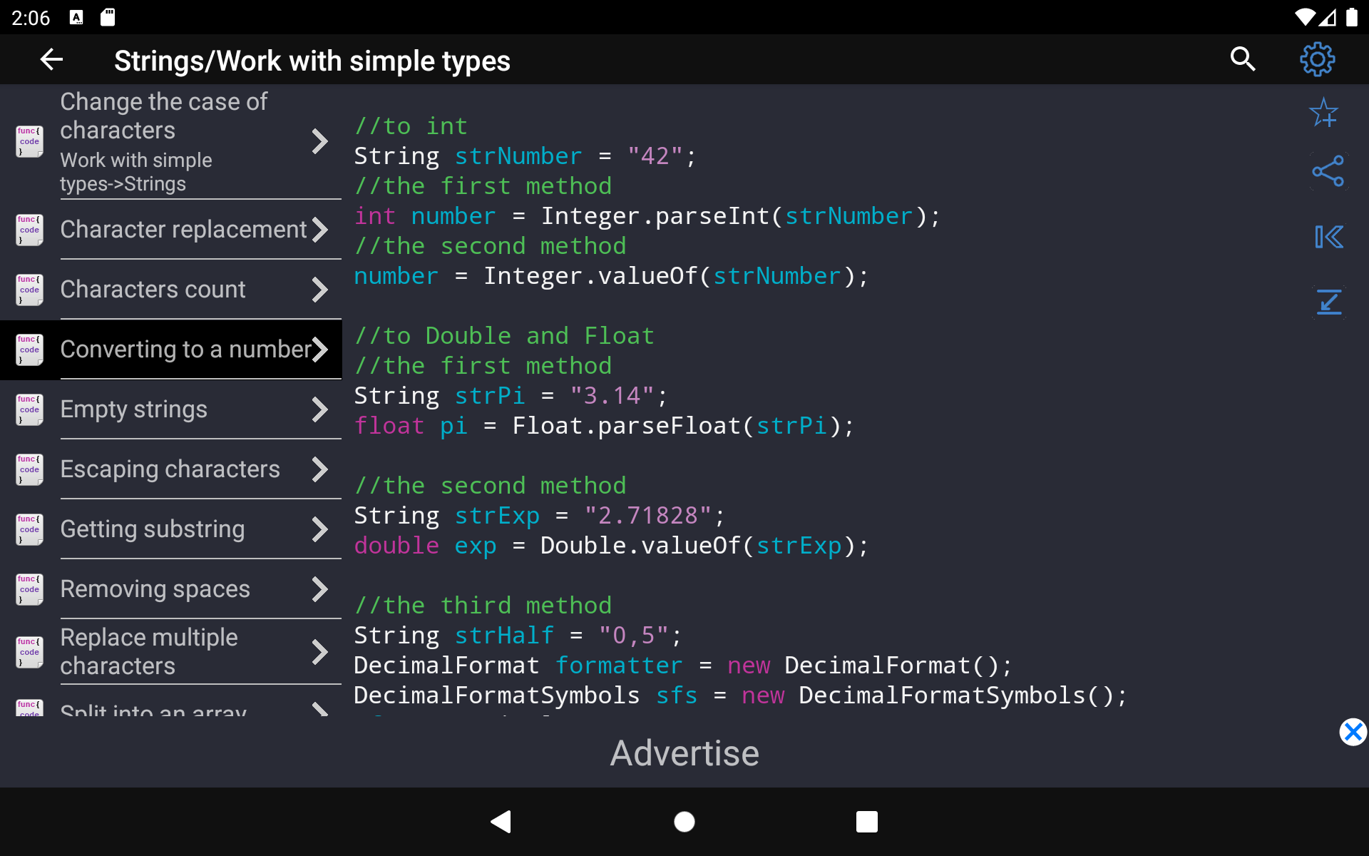The height and width of the screenshot is (856, 1369).
Task: Click the line String strPi = "3.14";
Action: 511,396
